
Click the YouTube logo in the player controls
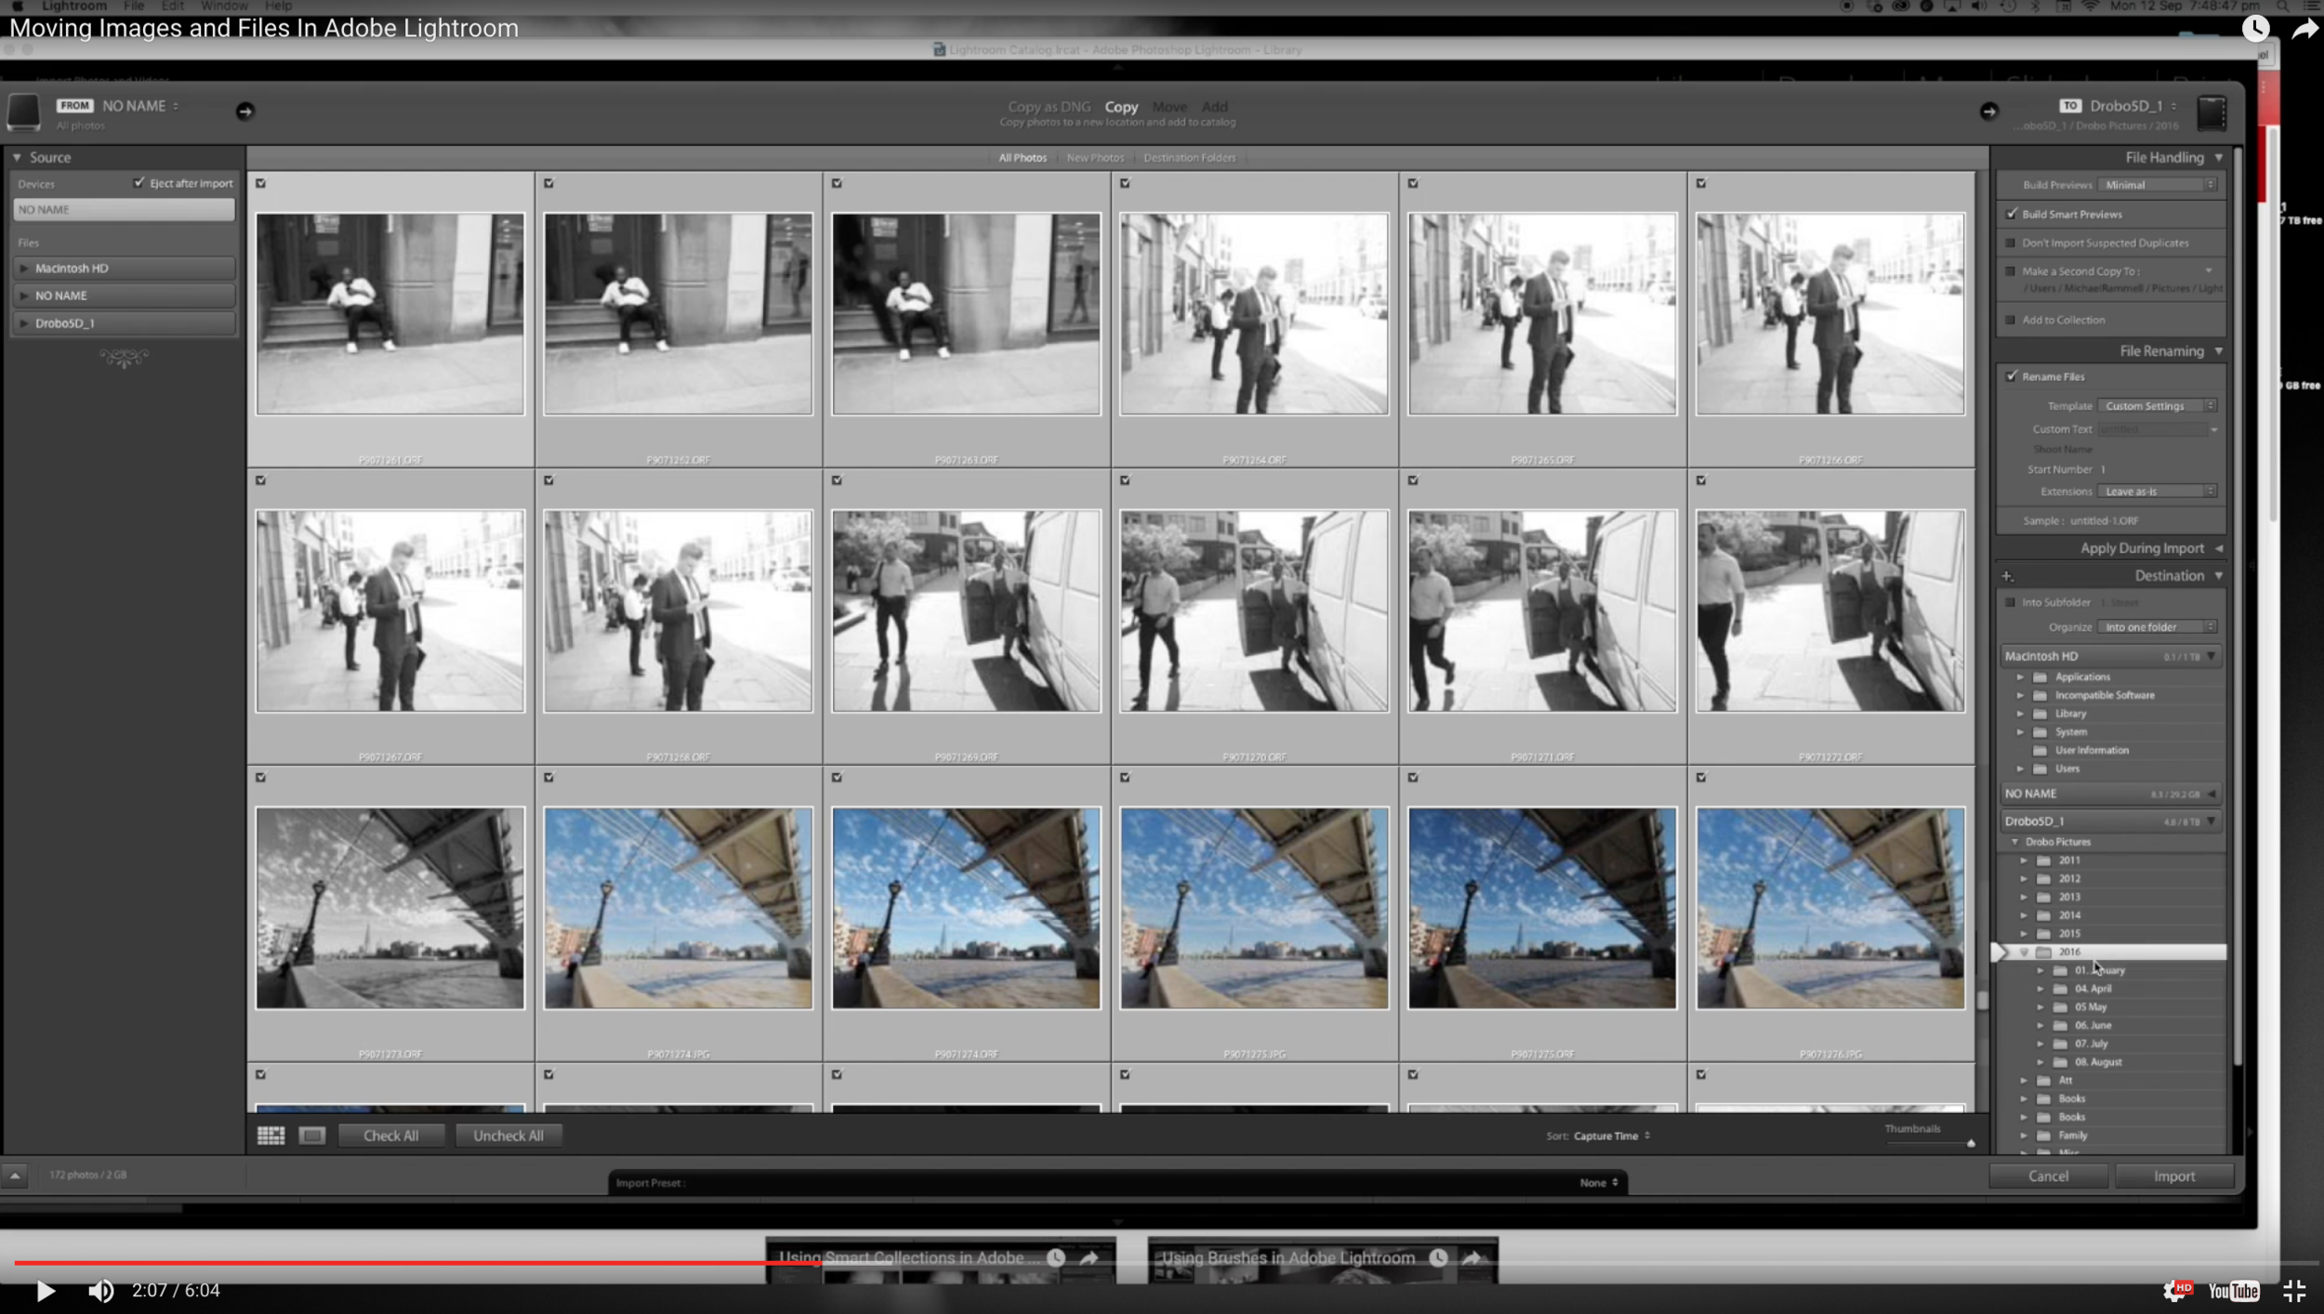[x=2235, y=1291]
